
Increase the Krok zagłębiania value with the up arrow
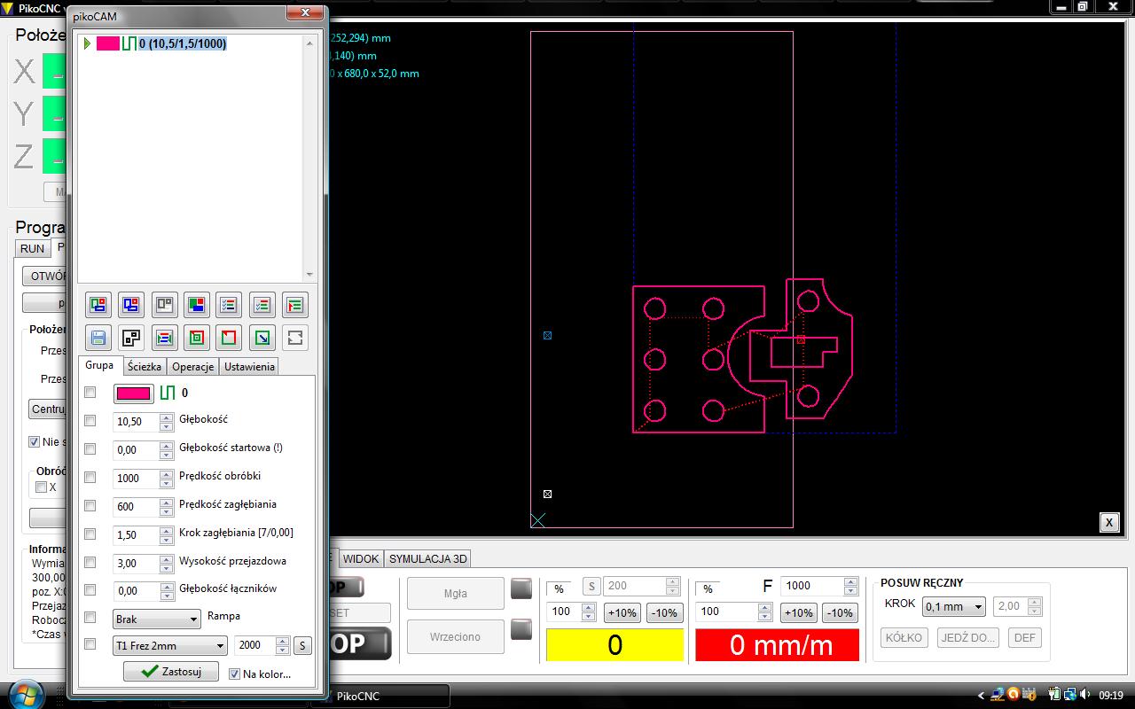pyautogui.click(x=166, y=530)
